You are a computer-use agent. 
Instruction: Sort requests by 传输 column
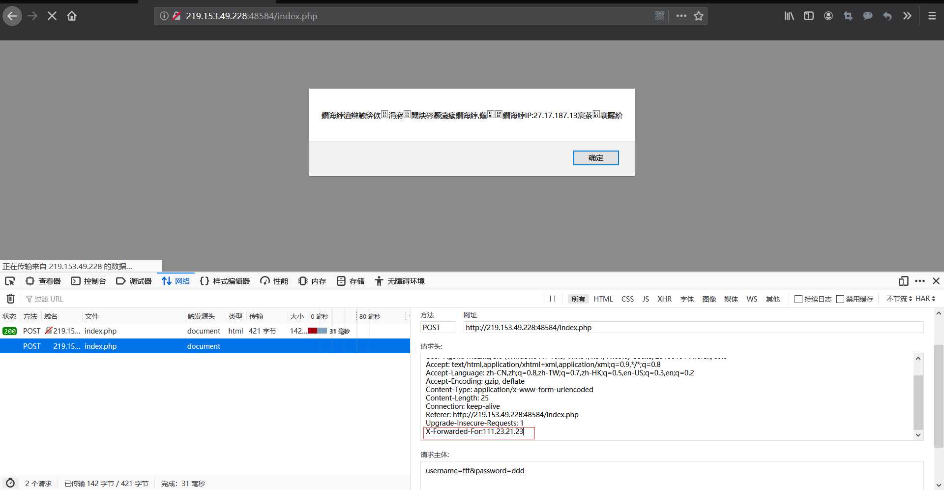266,316
